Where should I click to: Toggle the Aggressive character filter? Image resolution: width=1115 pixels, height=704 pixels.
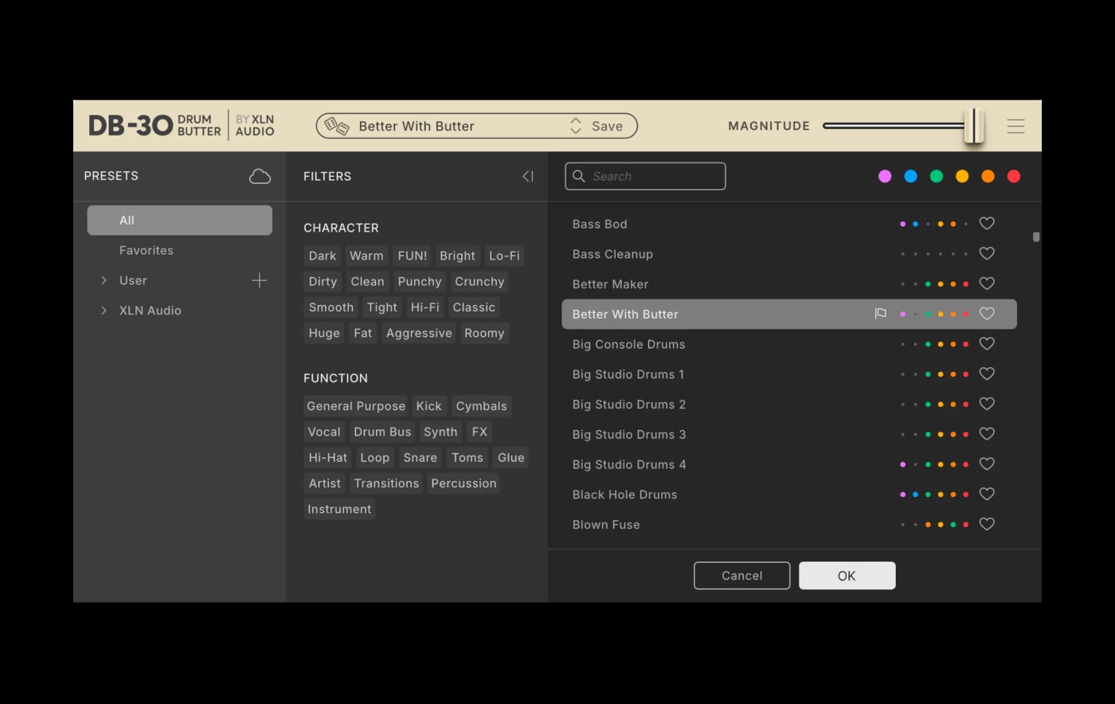pos(419,333)
